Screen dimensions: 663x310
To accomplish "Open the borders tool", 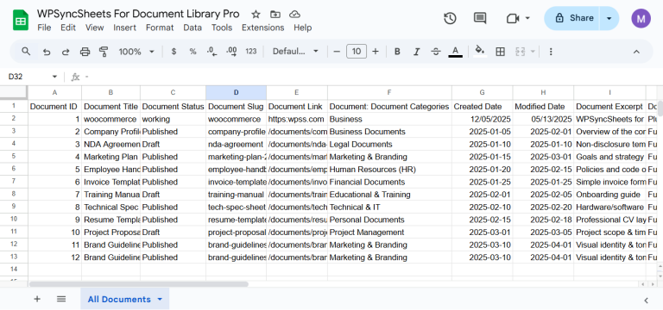I will click(500, 52).
